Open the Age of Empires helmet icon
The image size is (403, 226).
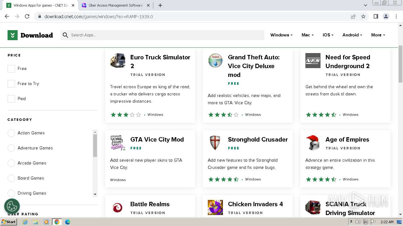(x=313, y=143)
